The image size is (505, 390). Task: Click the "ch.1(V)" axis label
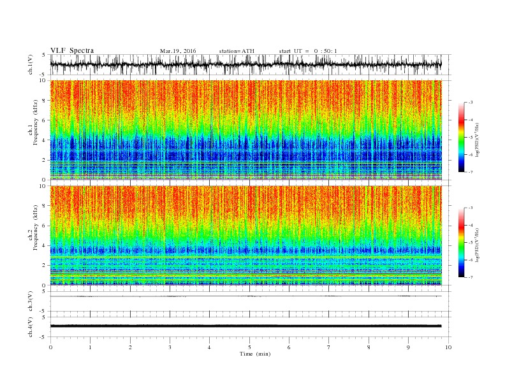[30, 64]
